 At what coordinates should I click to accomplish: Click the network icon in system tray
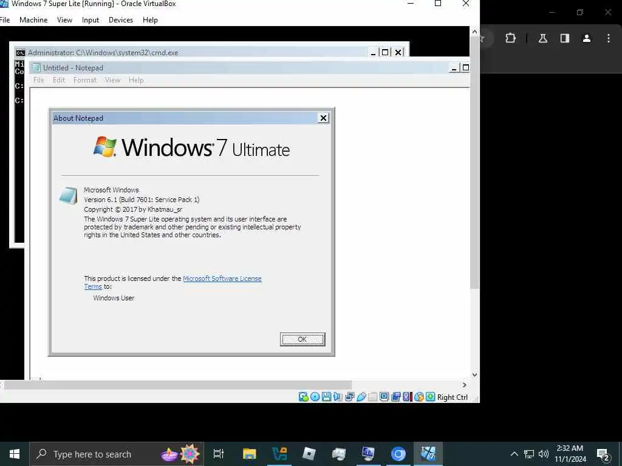[x=529, y=454]
